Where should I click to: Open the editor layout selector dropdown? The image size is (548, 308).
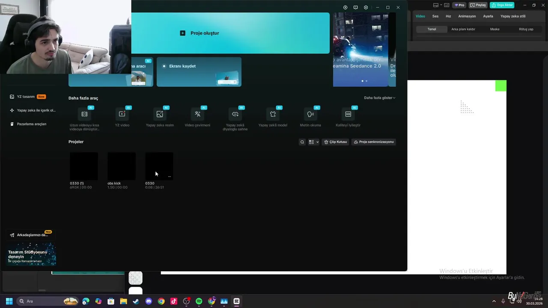coord(437,5)
